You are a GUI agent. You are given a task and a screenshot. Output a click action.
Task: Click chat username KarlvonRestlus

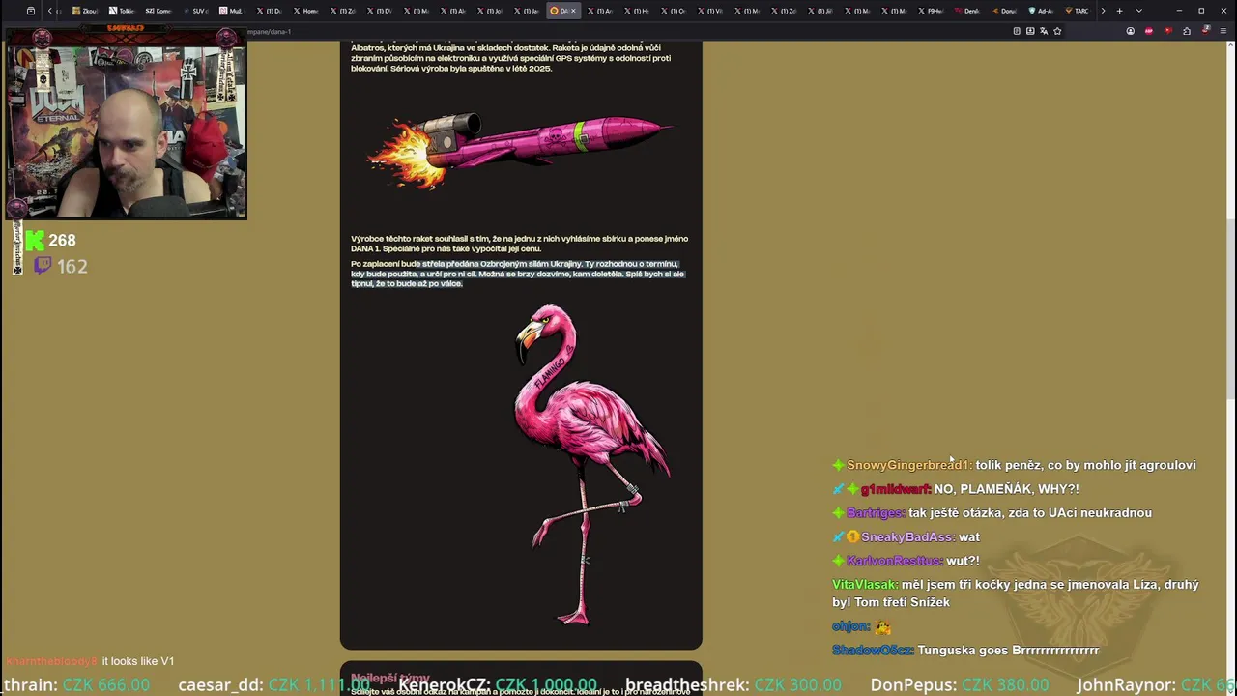pyautogui.click(x=894, y=561)
